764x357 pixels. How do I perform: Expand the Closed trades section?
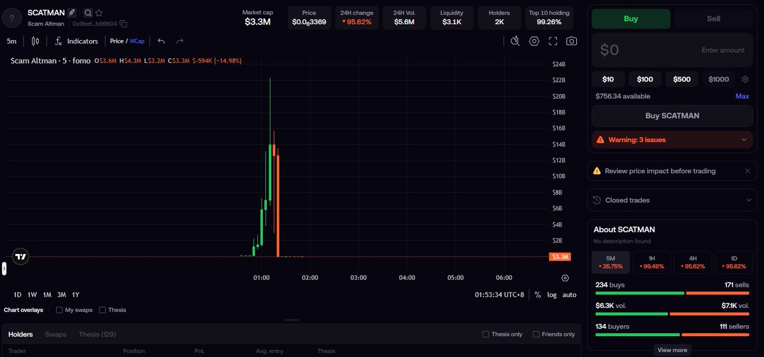(x=672, y=200)
